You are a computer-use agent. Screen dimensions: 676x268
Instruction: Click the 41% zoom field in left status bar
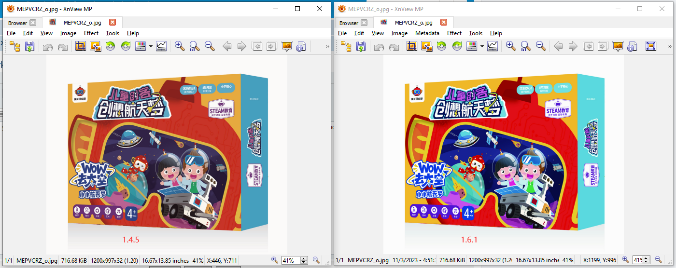(291, 260)
